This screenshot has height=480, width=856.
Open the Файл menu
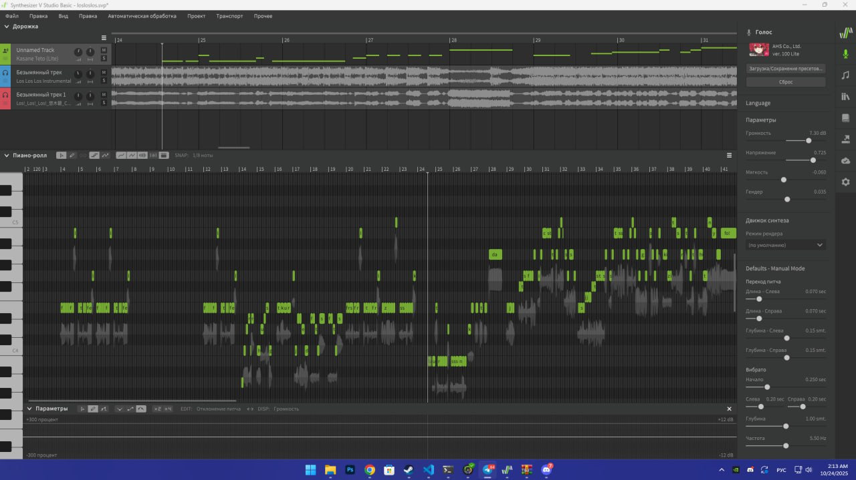(x=11, y=16)
